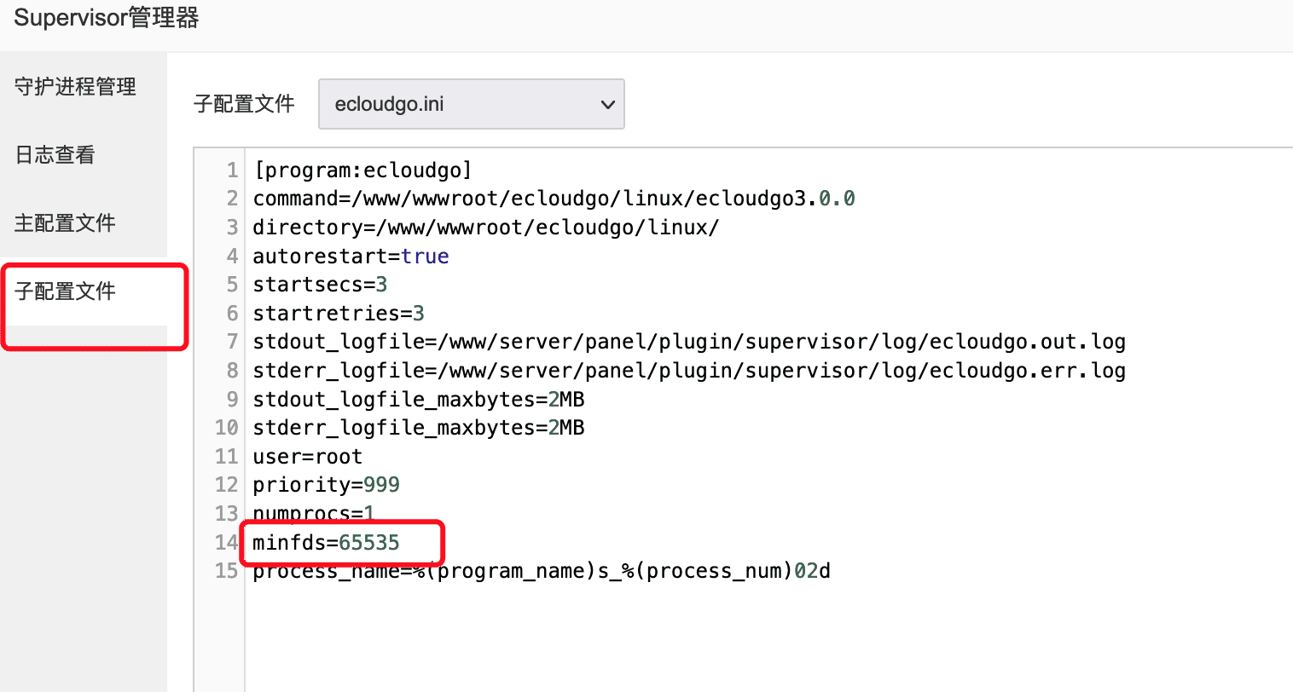Select the stdout_logfile_maxbytes=2MB line

(x=418, y=400)
